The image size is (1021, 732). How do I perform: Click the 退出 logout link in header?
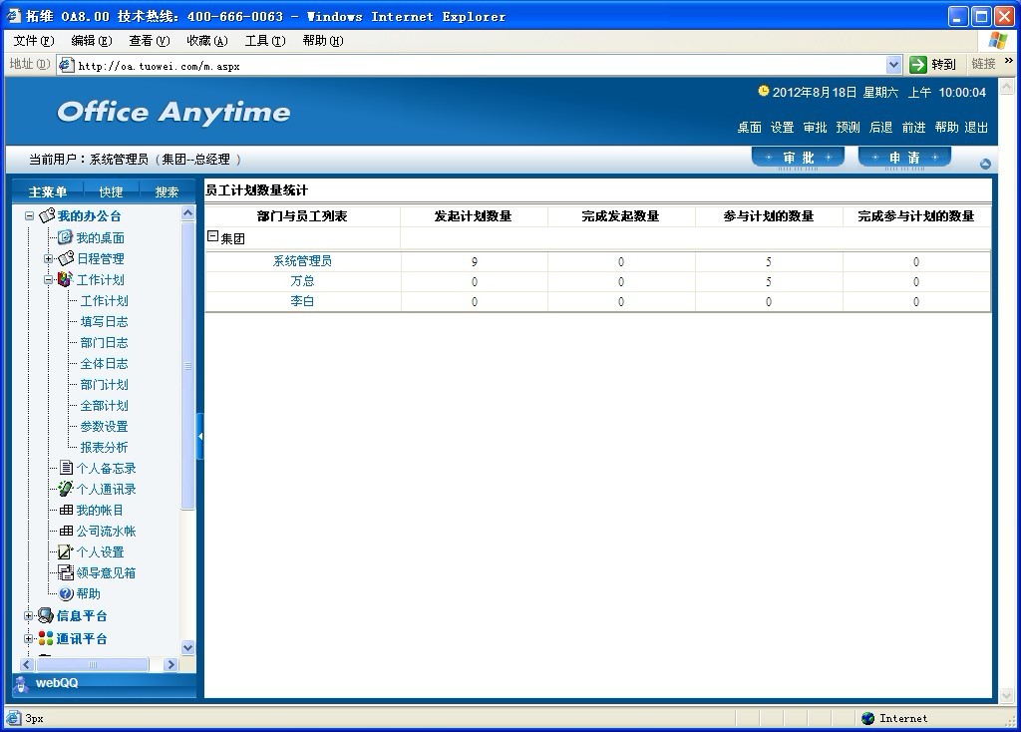click(x=976, y=128)
